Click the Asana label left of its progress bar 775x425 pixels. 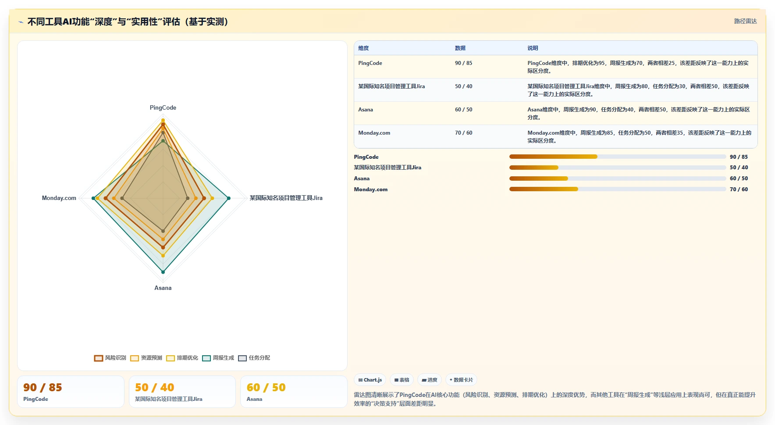[362, 179]
